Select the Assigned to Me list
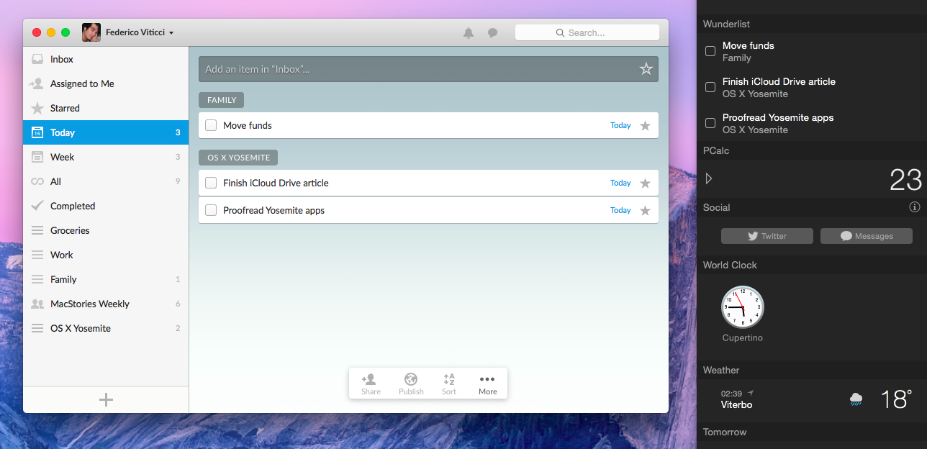927x449 pixels. [106, 83]
